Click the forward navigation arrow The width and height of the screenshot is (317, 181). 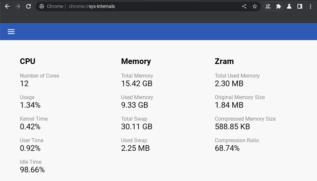(18, 7)
